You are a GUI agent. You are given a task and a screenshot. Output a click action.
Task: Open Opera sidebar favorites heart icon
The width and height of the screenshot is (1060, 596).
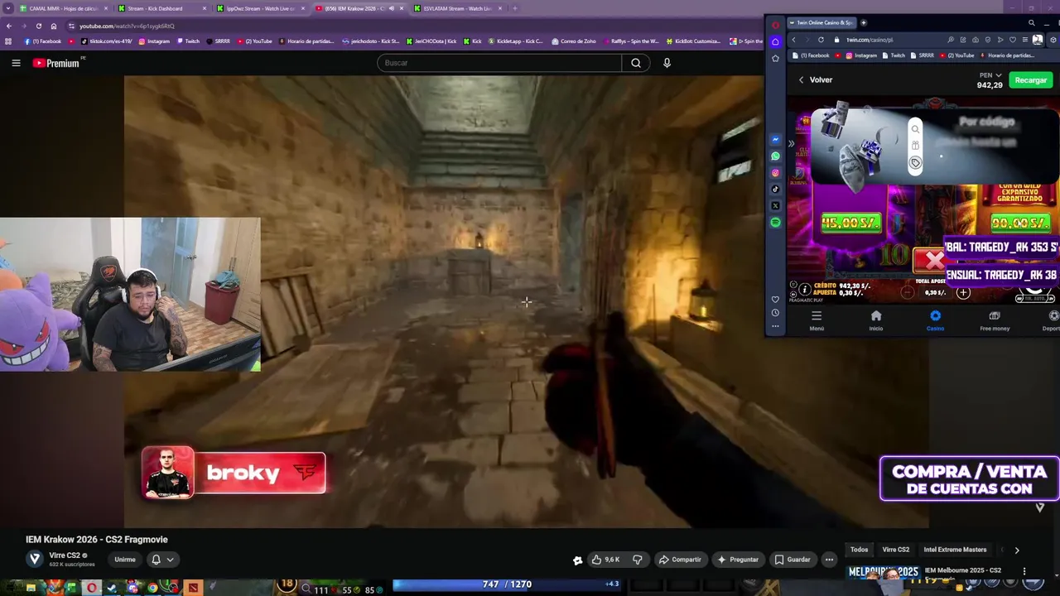(775, 299)
